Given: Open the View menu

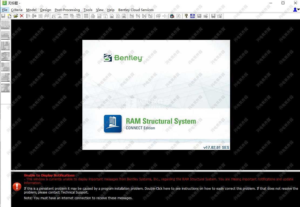Looking at the screenshot, I should (100, 10).
